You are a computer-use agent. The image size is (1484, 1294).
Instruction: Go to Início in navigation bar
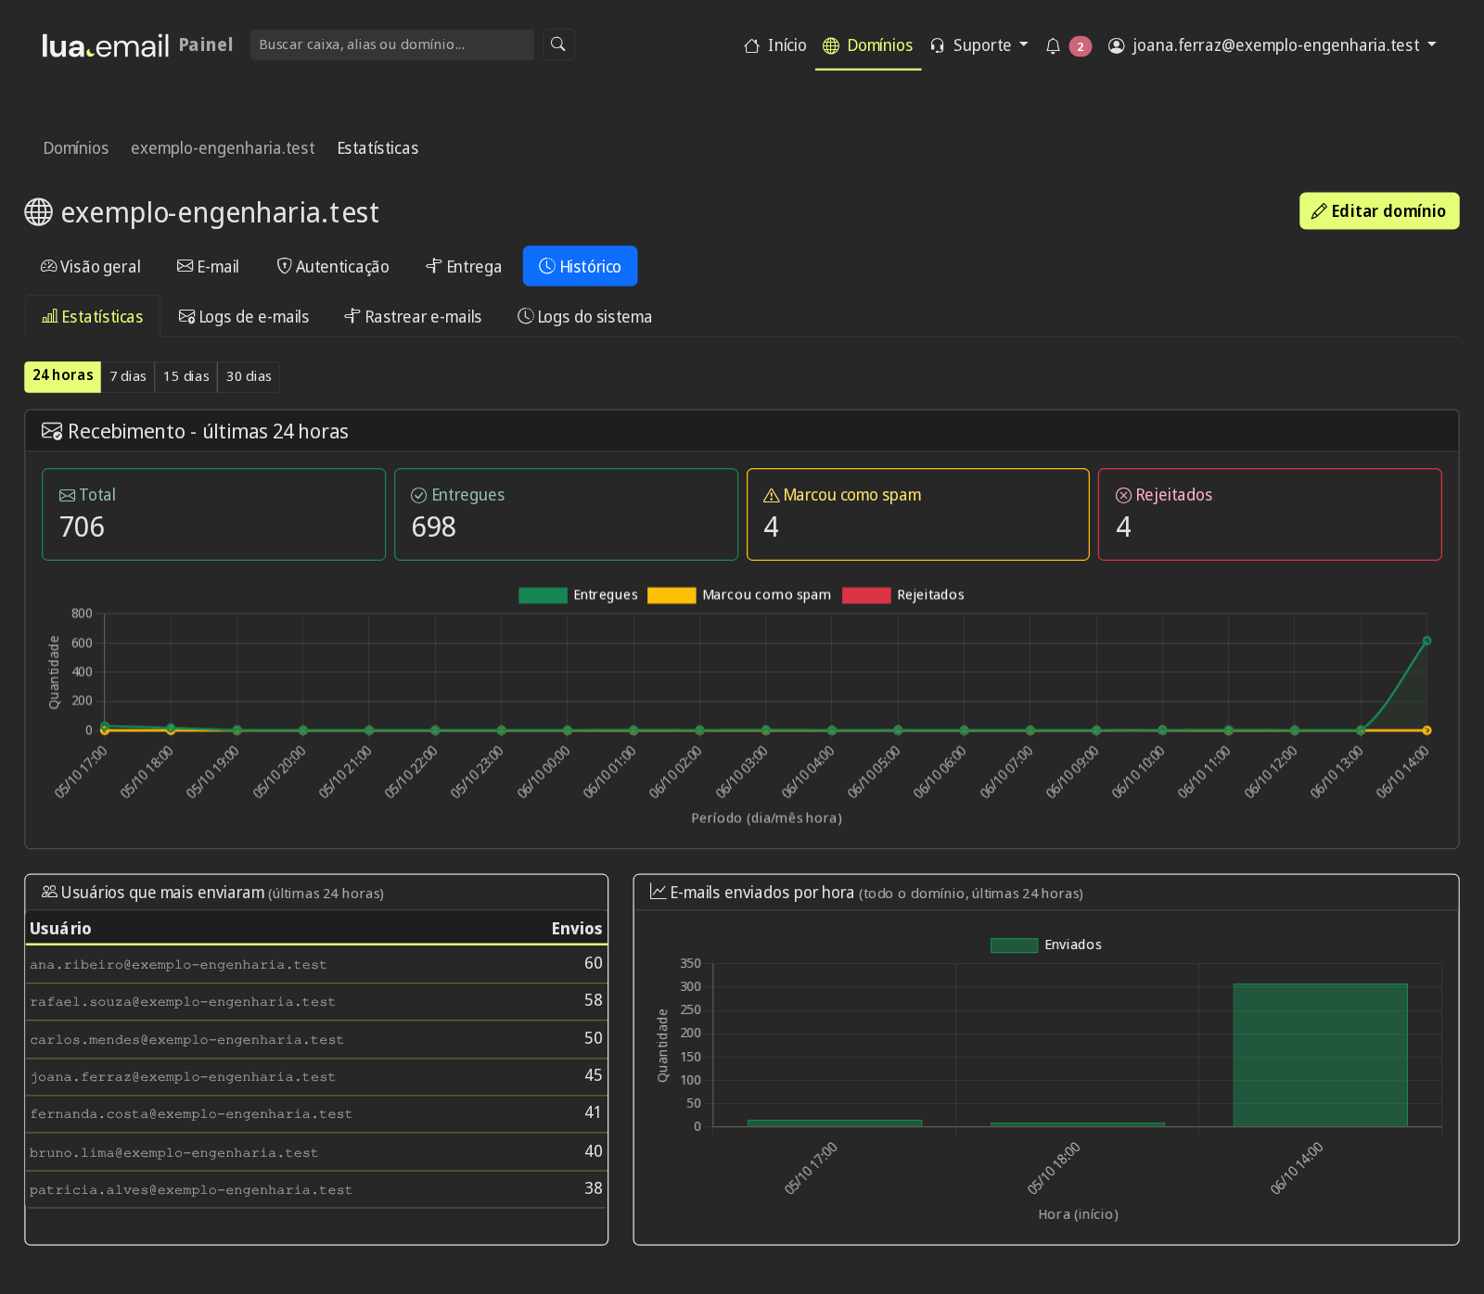click(x=775, y=45)
